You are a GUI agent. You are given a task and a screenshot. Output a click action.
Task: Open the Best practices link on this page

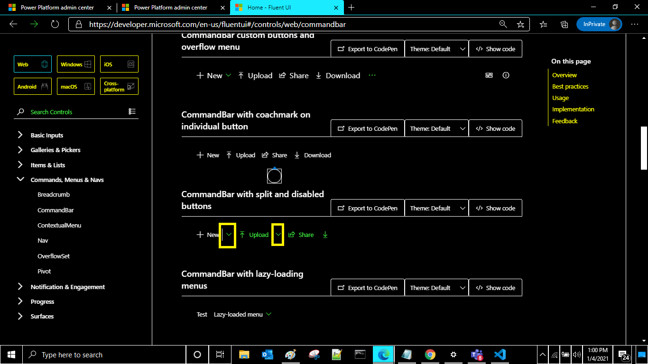click(x=570, y=86)
